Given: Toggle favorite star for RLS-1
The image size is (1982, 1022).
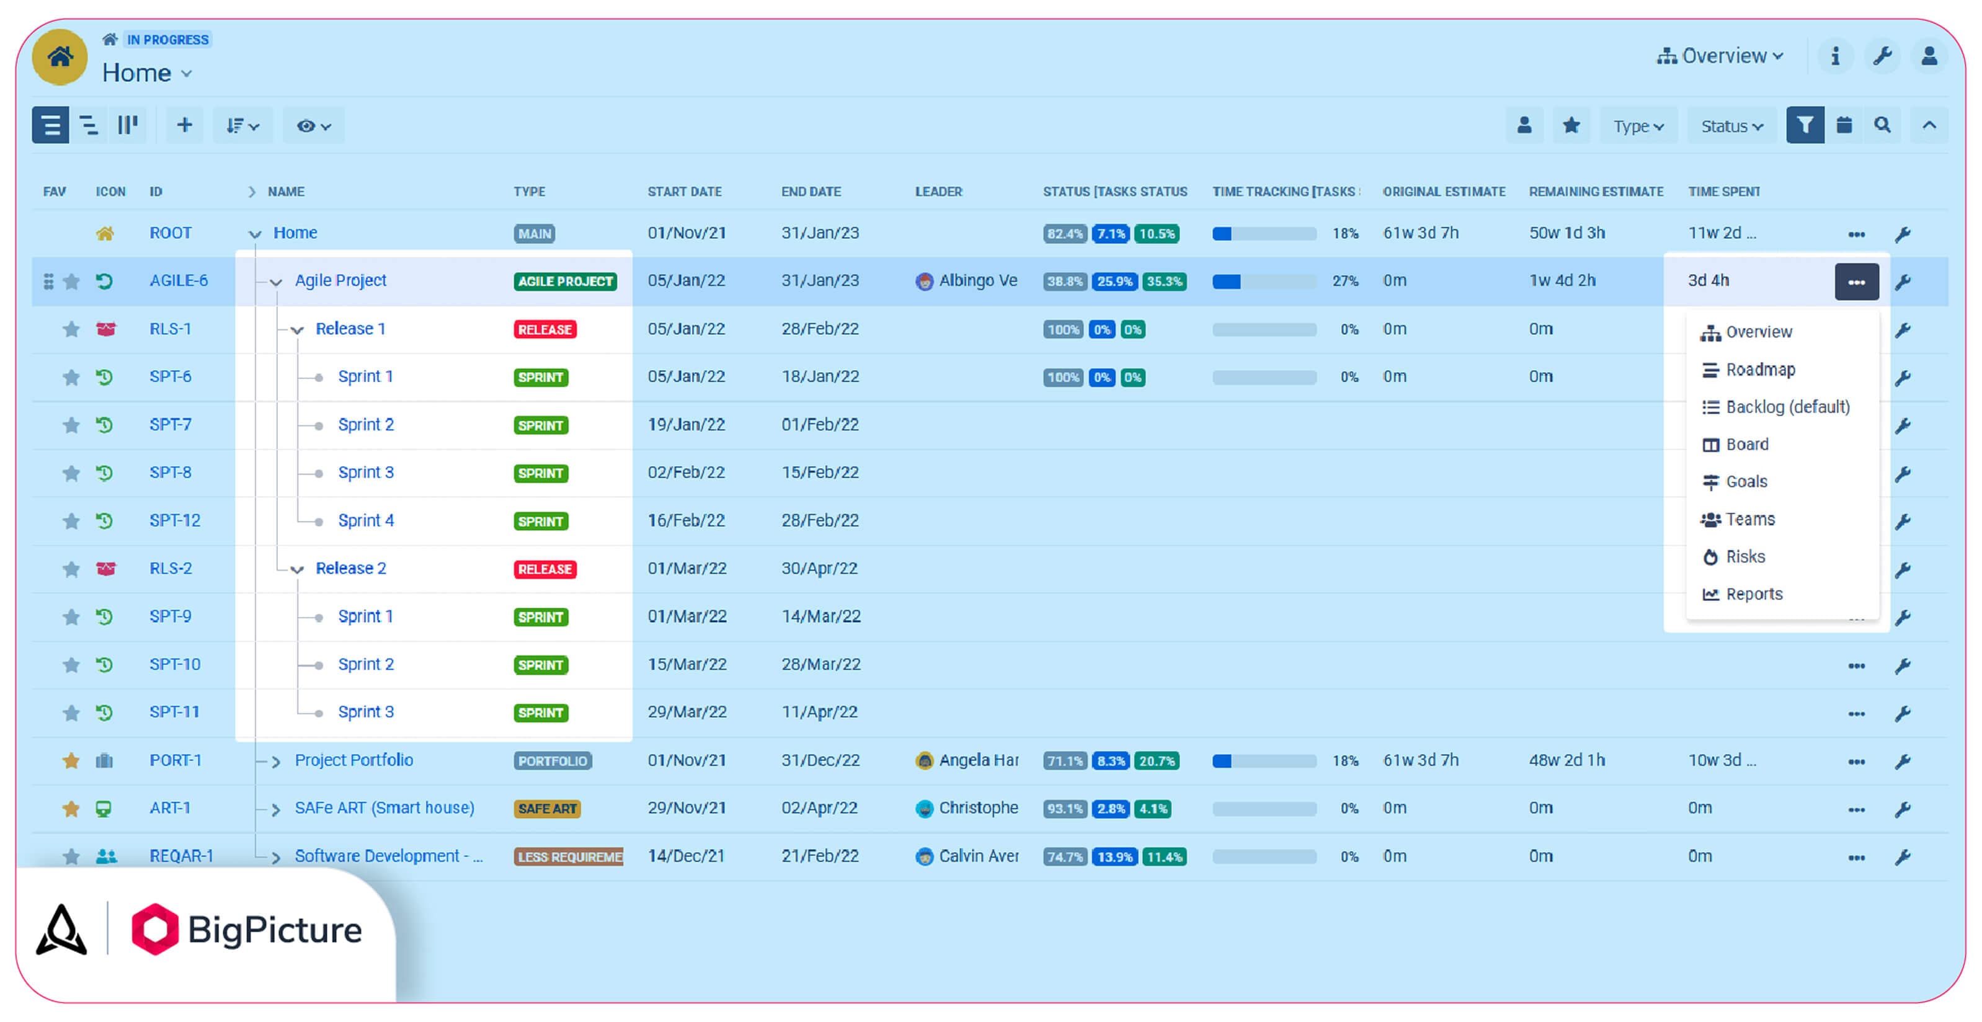Looking at the screenshot, I should coord(71,329).
